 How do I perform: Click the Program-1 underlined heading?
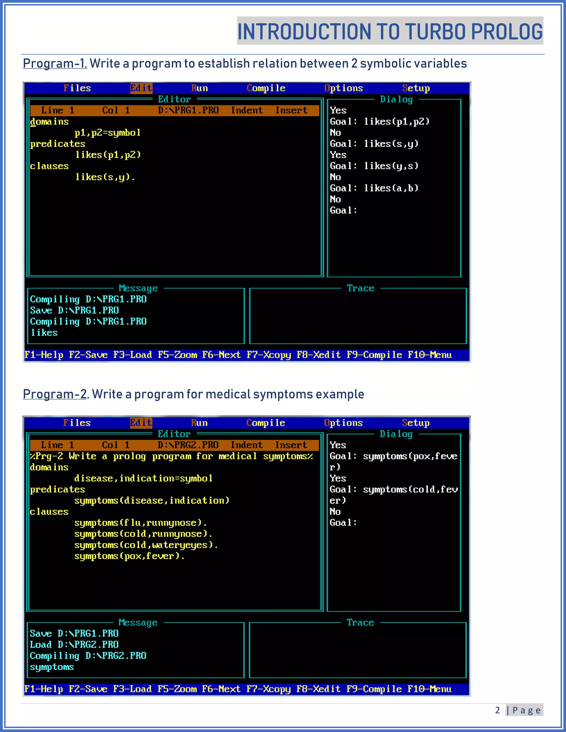pos(55,63)
